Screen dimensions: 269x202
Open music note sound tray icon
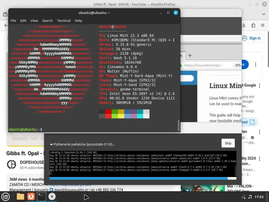(250, 197)
